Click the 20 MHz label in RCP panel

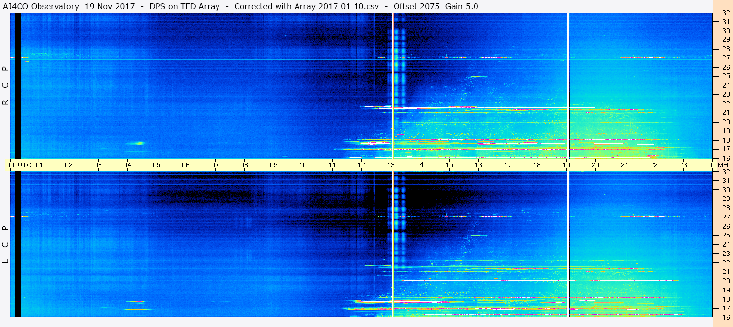[x=725, y=122]
